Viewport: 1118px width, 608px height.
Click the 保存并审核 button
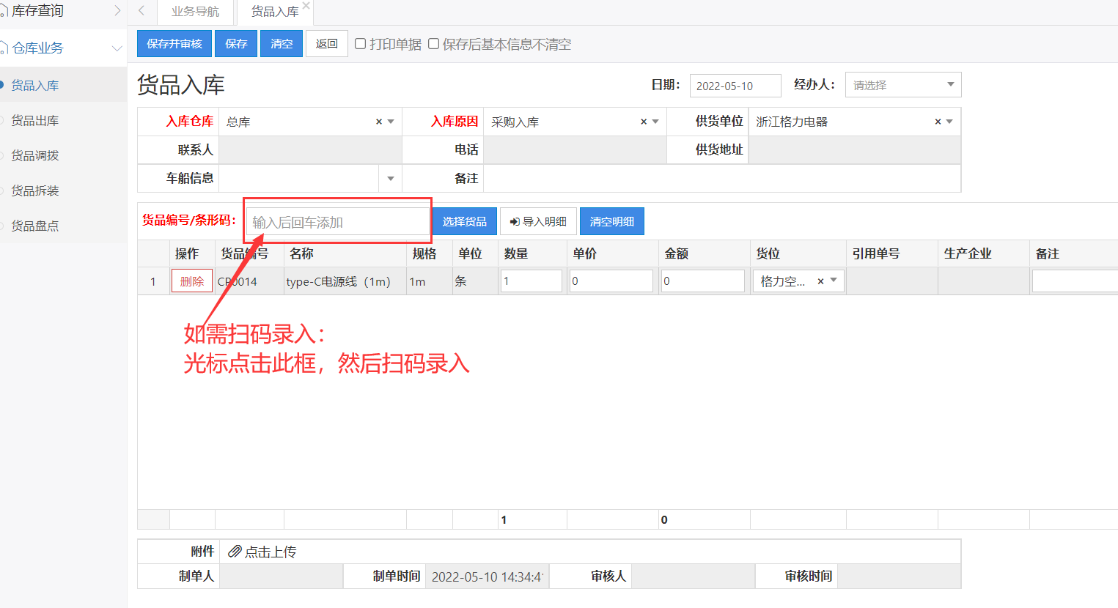[174, 44]
